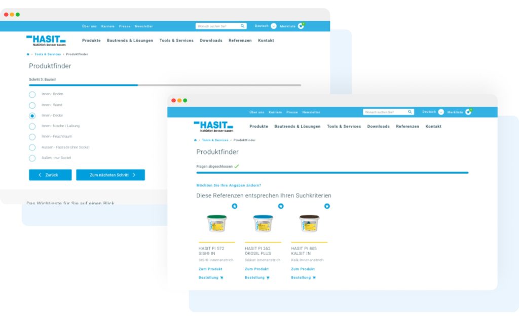Choose the "Innen - Feuchtraum" radio option
This screenshot has height=323, width=519.
(32, 137)
